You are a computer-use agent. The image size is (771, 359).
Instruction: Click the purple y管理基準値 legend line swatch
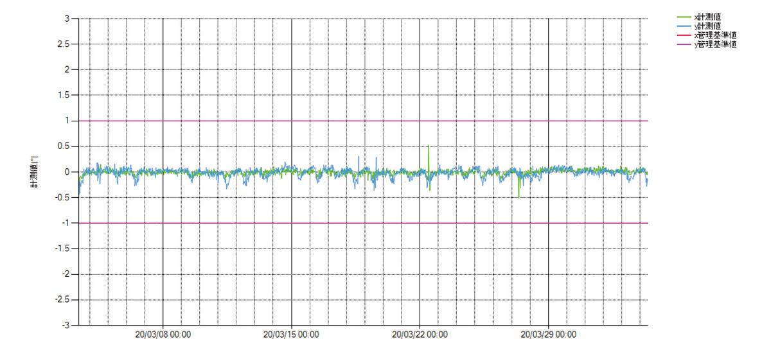pos(684,45)
